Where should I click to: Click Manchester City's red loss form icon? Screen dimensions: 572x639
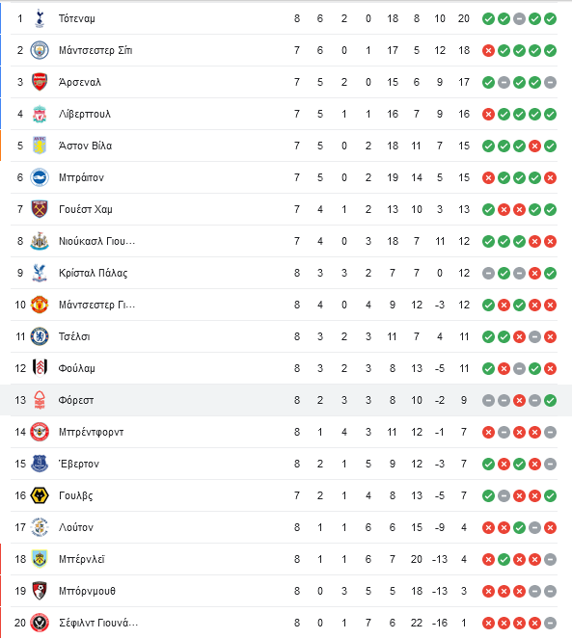(x=488, y=50)
